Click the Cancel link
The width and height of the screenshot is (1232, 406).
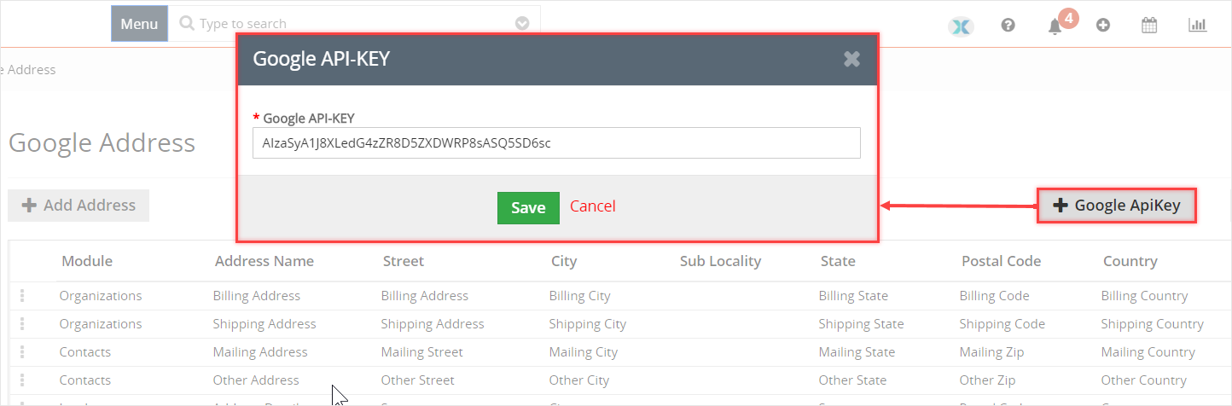click(x=593, y=206)
